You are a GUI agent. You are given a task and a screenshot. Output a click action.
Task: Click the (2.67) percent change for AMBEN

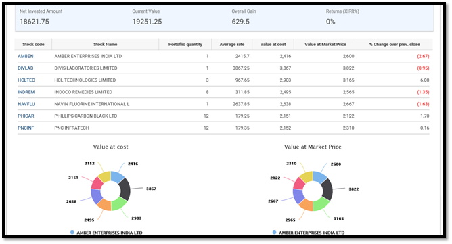tap(423, 56)
